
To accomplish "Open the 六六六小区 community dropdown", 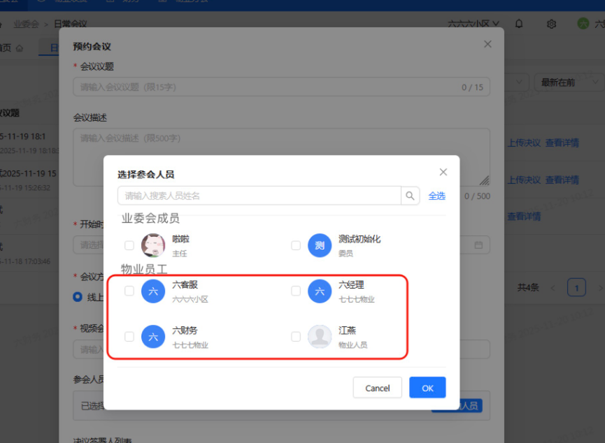I will (474, 24).
